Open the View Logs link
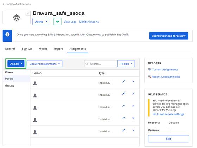 click(x=70, y=22)
